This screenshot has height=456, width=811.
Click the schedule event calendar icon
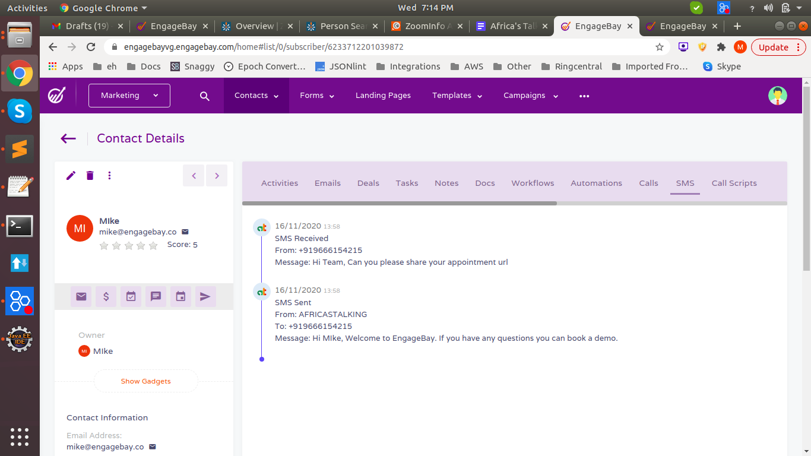(x=181, y=296)
